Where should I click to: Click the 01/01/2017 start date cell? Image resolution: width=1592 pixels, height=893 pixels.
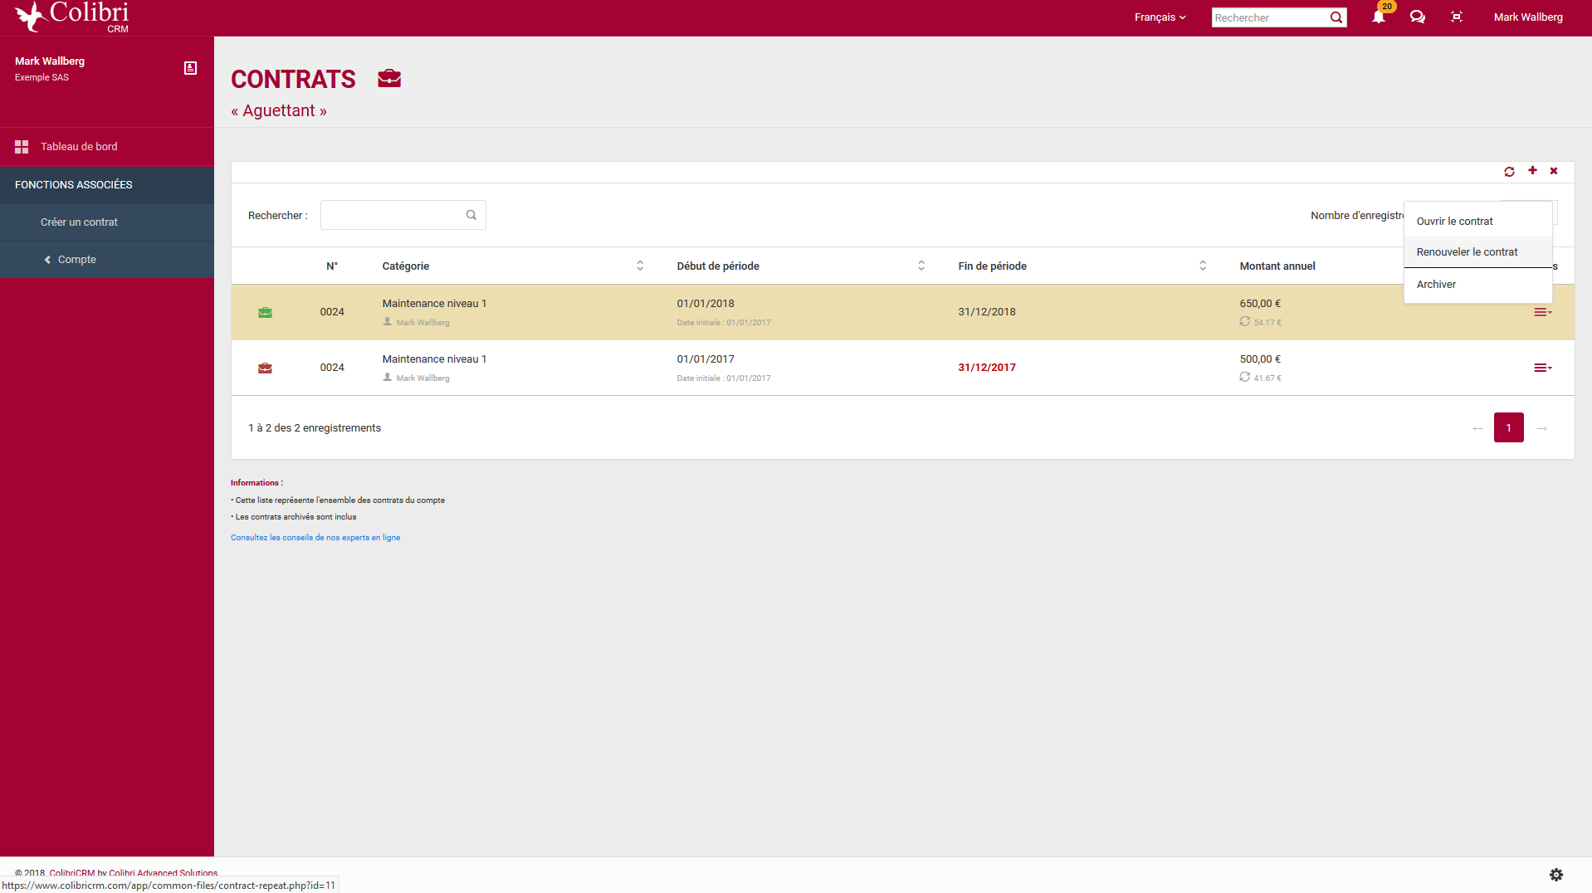point(705,359)
